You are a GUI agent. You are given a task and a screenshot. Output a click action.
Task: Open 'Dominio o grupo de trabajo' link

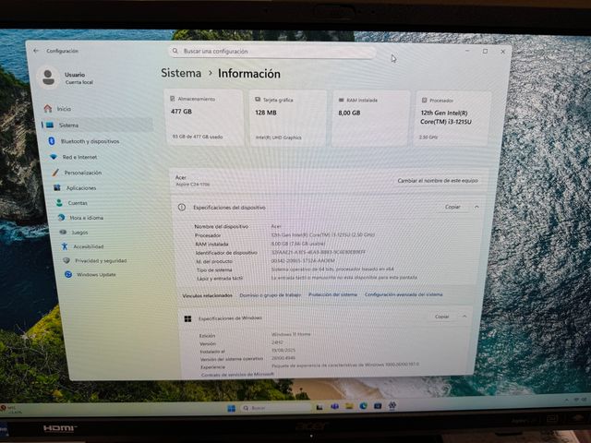271,295
